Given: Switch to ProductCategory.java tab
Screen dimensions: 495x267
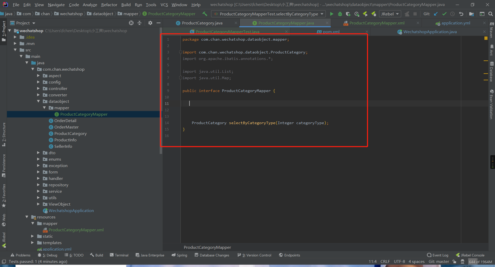Looking at the screenshot, I should coord(202,23).
